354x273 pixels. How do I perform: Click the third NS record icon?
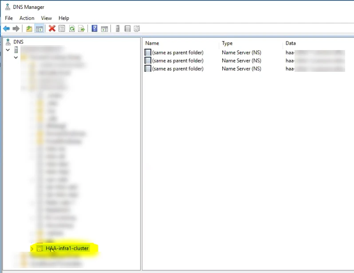coord(148,69)
